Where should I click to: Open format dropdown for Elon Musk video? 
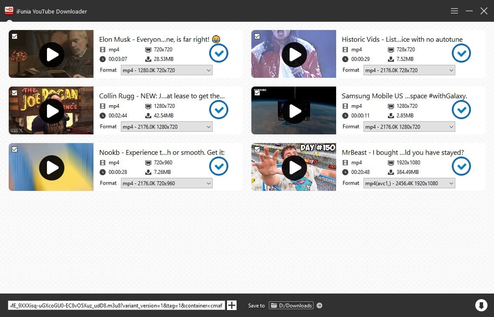(167, 70)
